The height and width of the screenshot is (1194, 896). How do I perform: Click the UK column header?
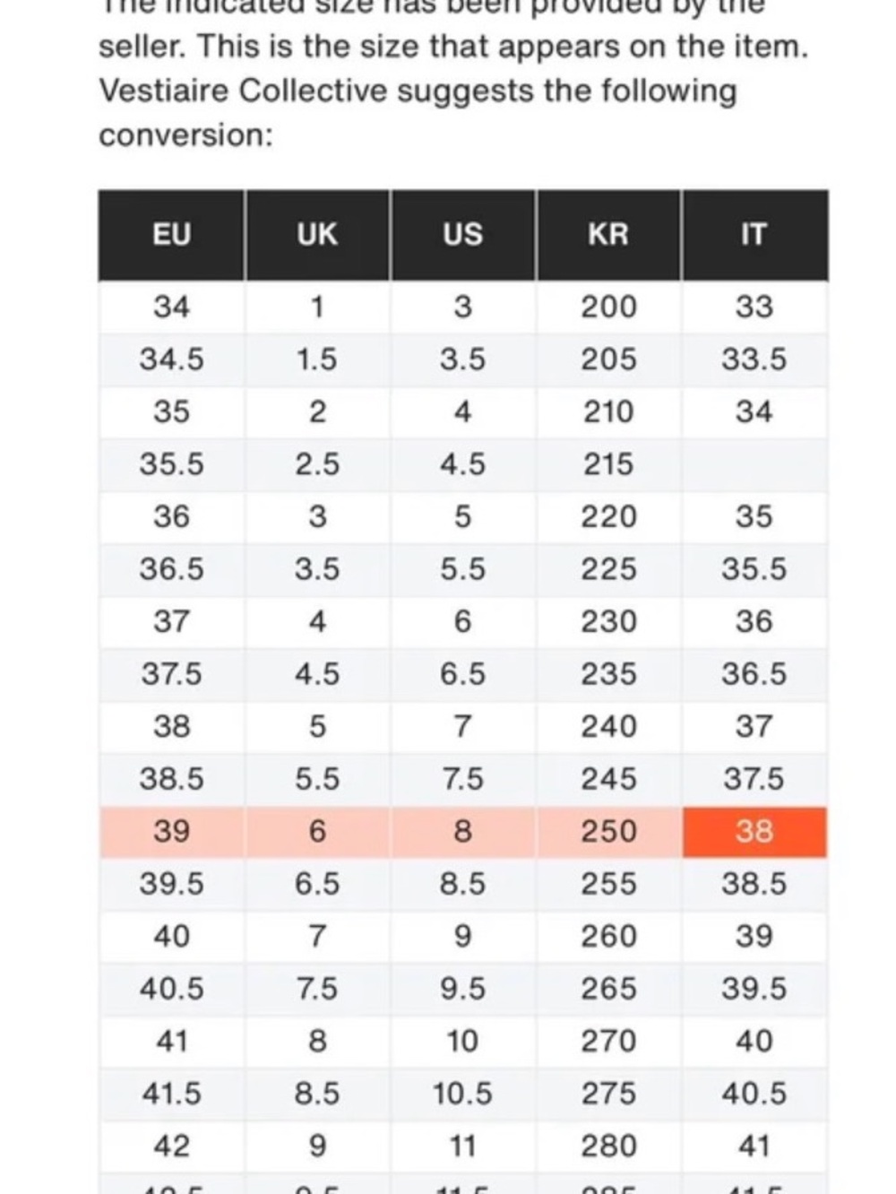click(x=317, y=235)
